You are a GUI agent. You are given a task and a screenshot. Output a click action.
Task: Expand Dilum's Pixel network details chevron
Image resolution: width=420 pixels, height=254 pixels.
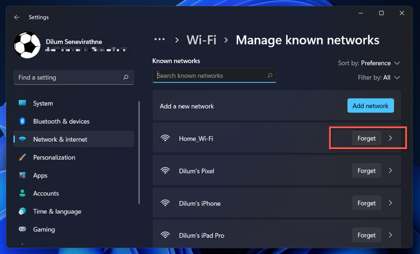pyautogui.click(x=390, y=171)
